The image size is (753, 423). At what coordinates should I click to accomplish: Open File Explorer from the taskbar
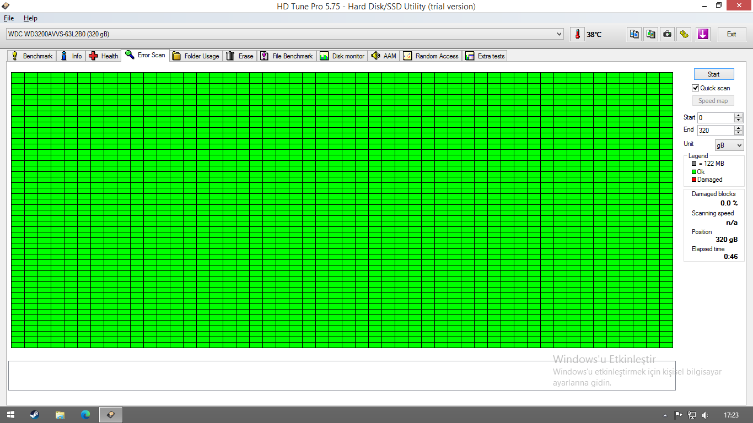[60, 415]
